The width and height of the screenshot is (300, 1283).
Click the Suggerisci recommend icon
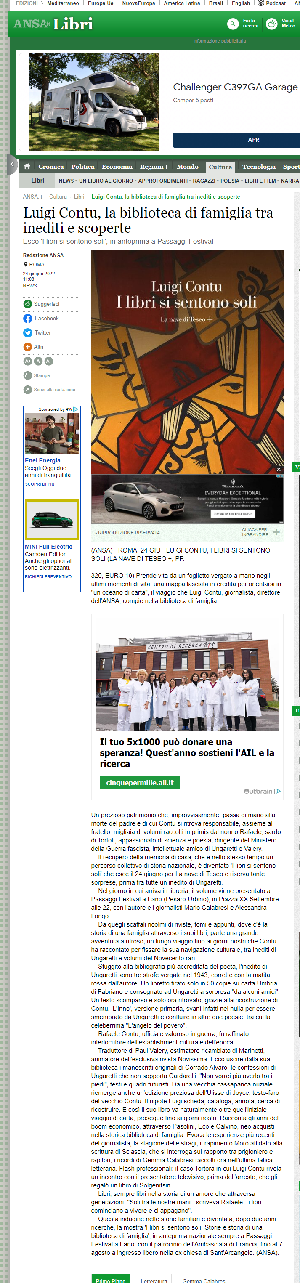click(27, 304)
